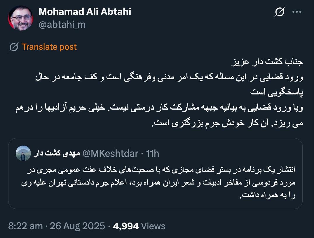Click the 11h timestamp on quoted post
Screen dimensions: 314x238
point(152,153)
